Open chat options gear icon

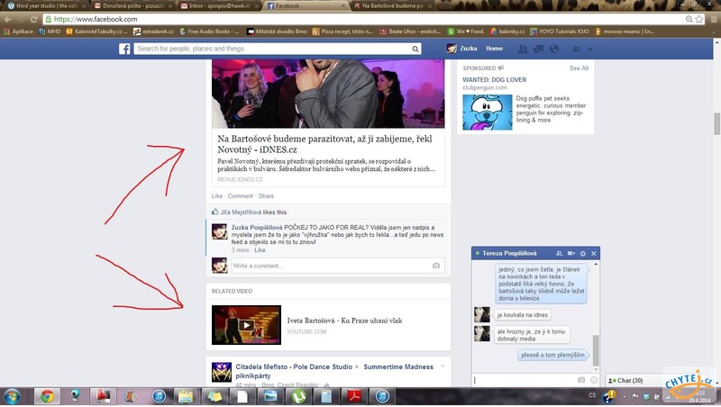click(583, 254)
